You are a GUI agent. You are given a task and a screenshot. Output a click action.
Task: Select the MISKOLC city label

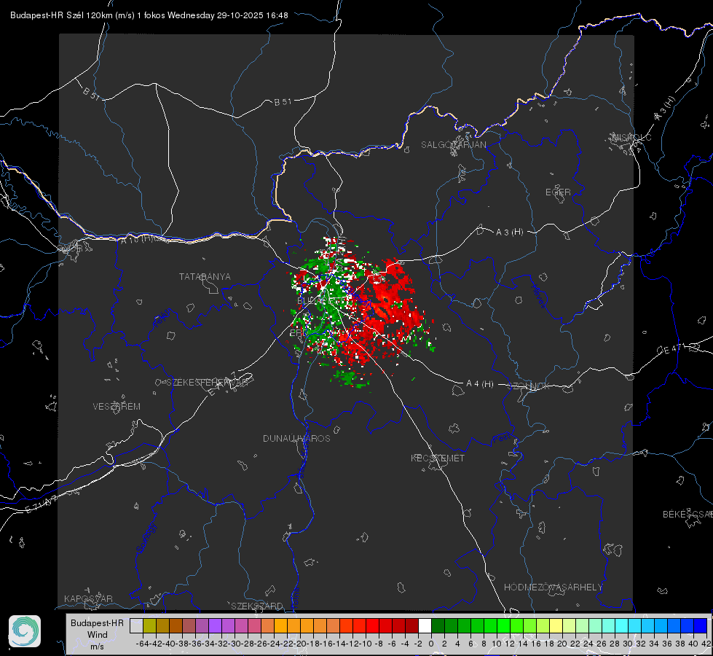(631, 137)
